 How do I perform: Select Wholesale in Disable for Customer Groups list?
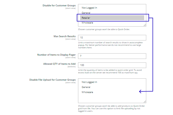pos(87,23)
